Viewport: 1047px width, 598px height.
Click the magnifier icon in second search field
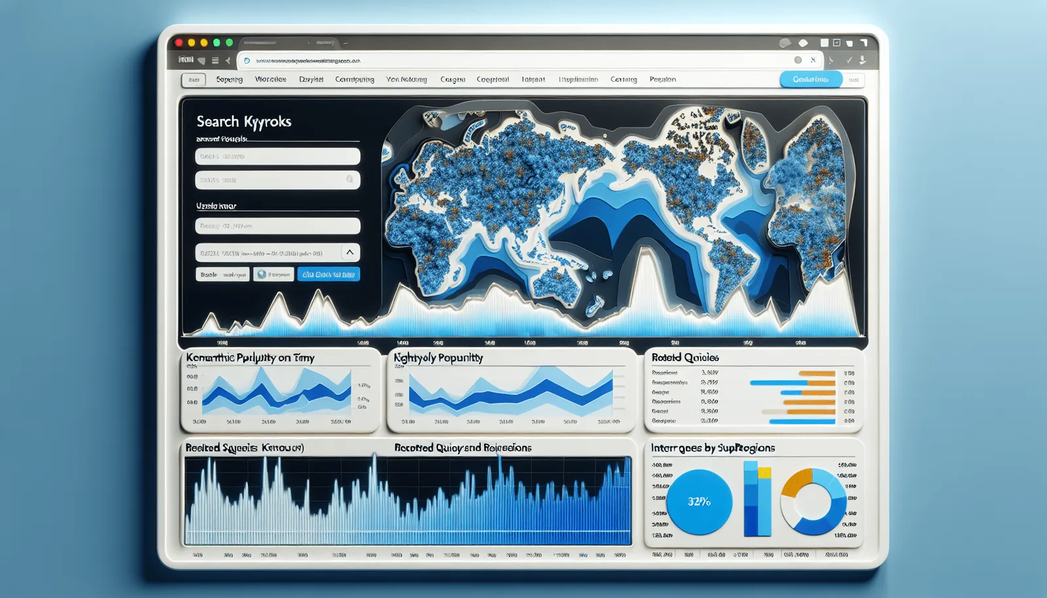coord(349,179)
